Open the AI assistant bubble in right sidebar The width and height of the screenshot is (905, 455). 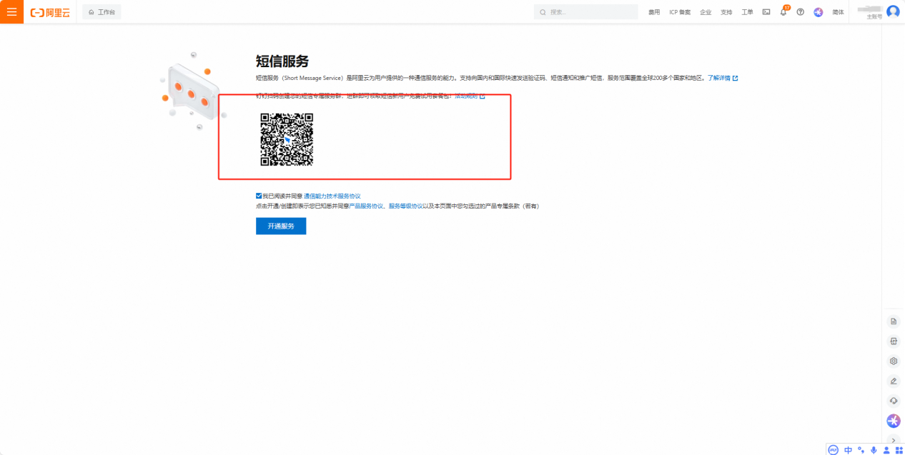coord(894,421)
